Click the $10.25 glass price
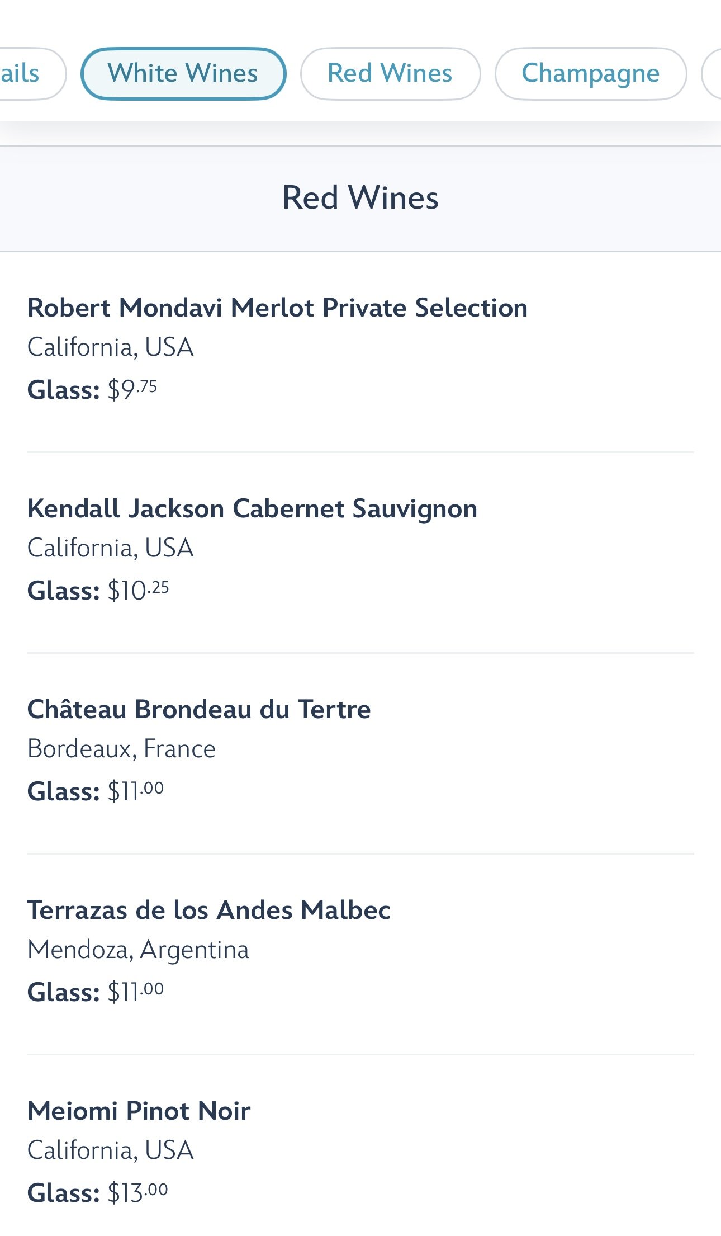The width and height of the screenshot is (721, 1236). [138, 591]
